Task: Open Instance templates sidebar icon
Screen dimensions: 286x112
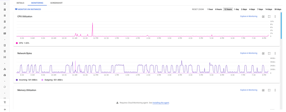Action: pos(5,10)
